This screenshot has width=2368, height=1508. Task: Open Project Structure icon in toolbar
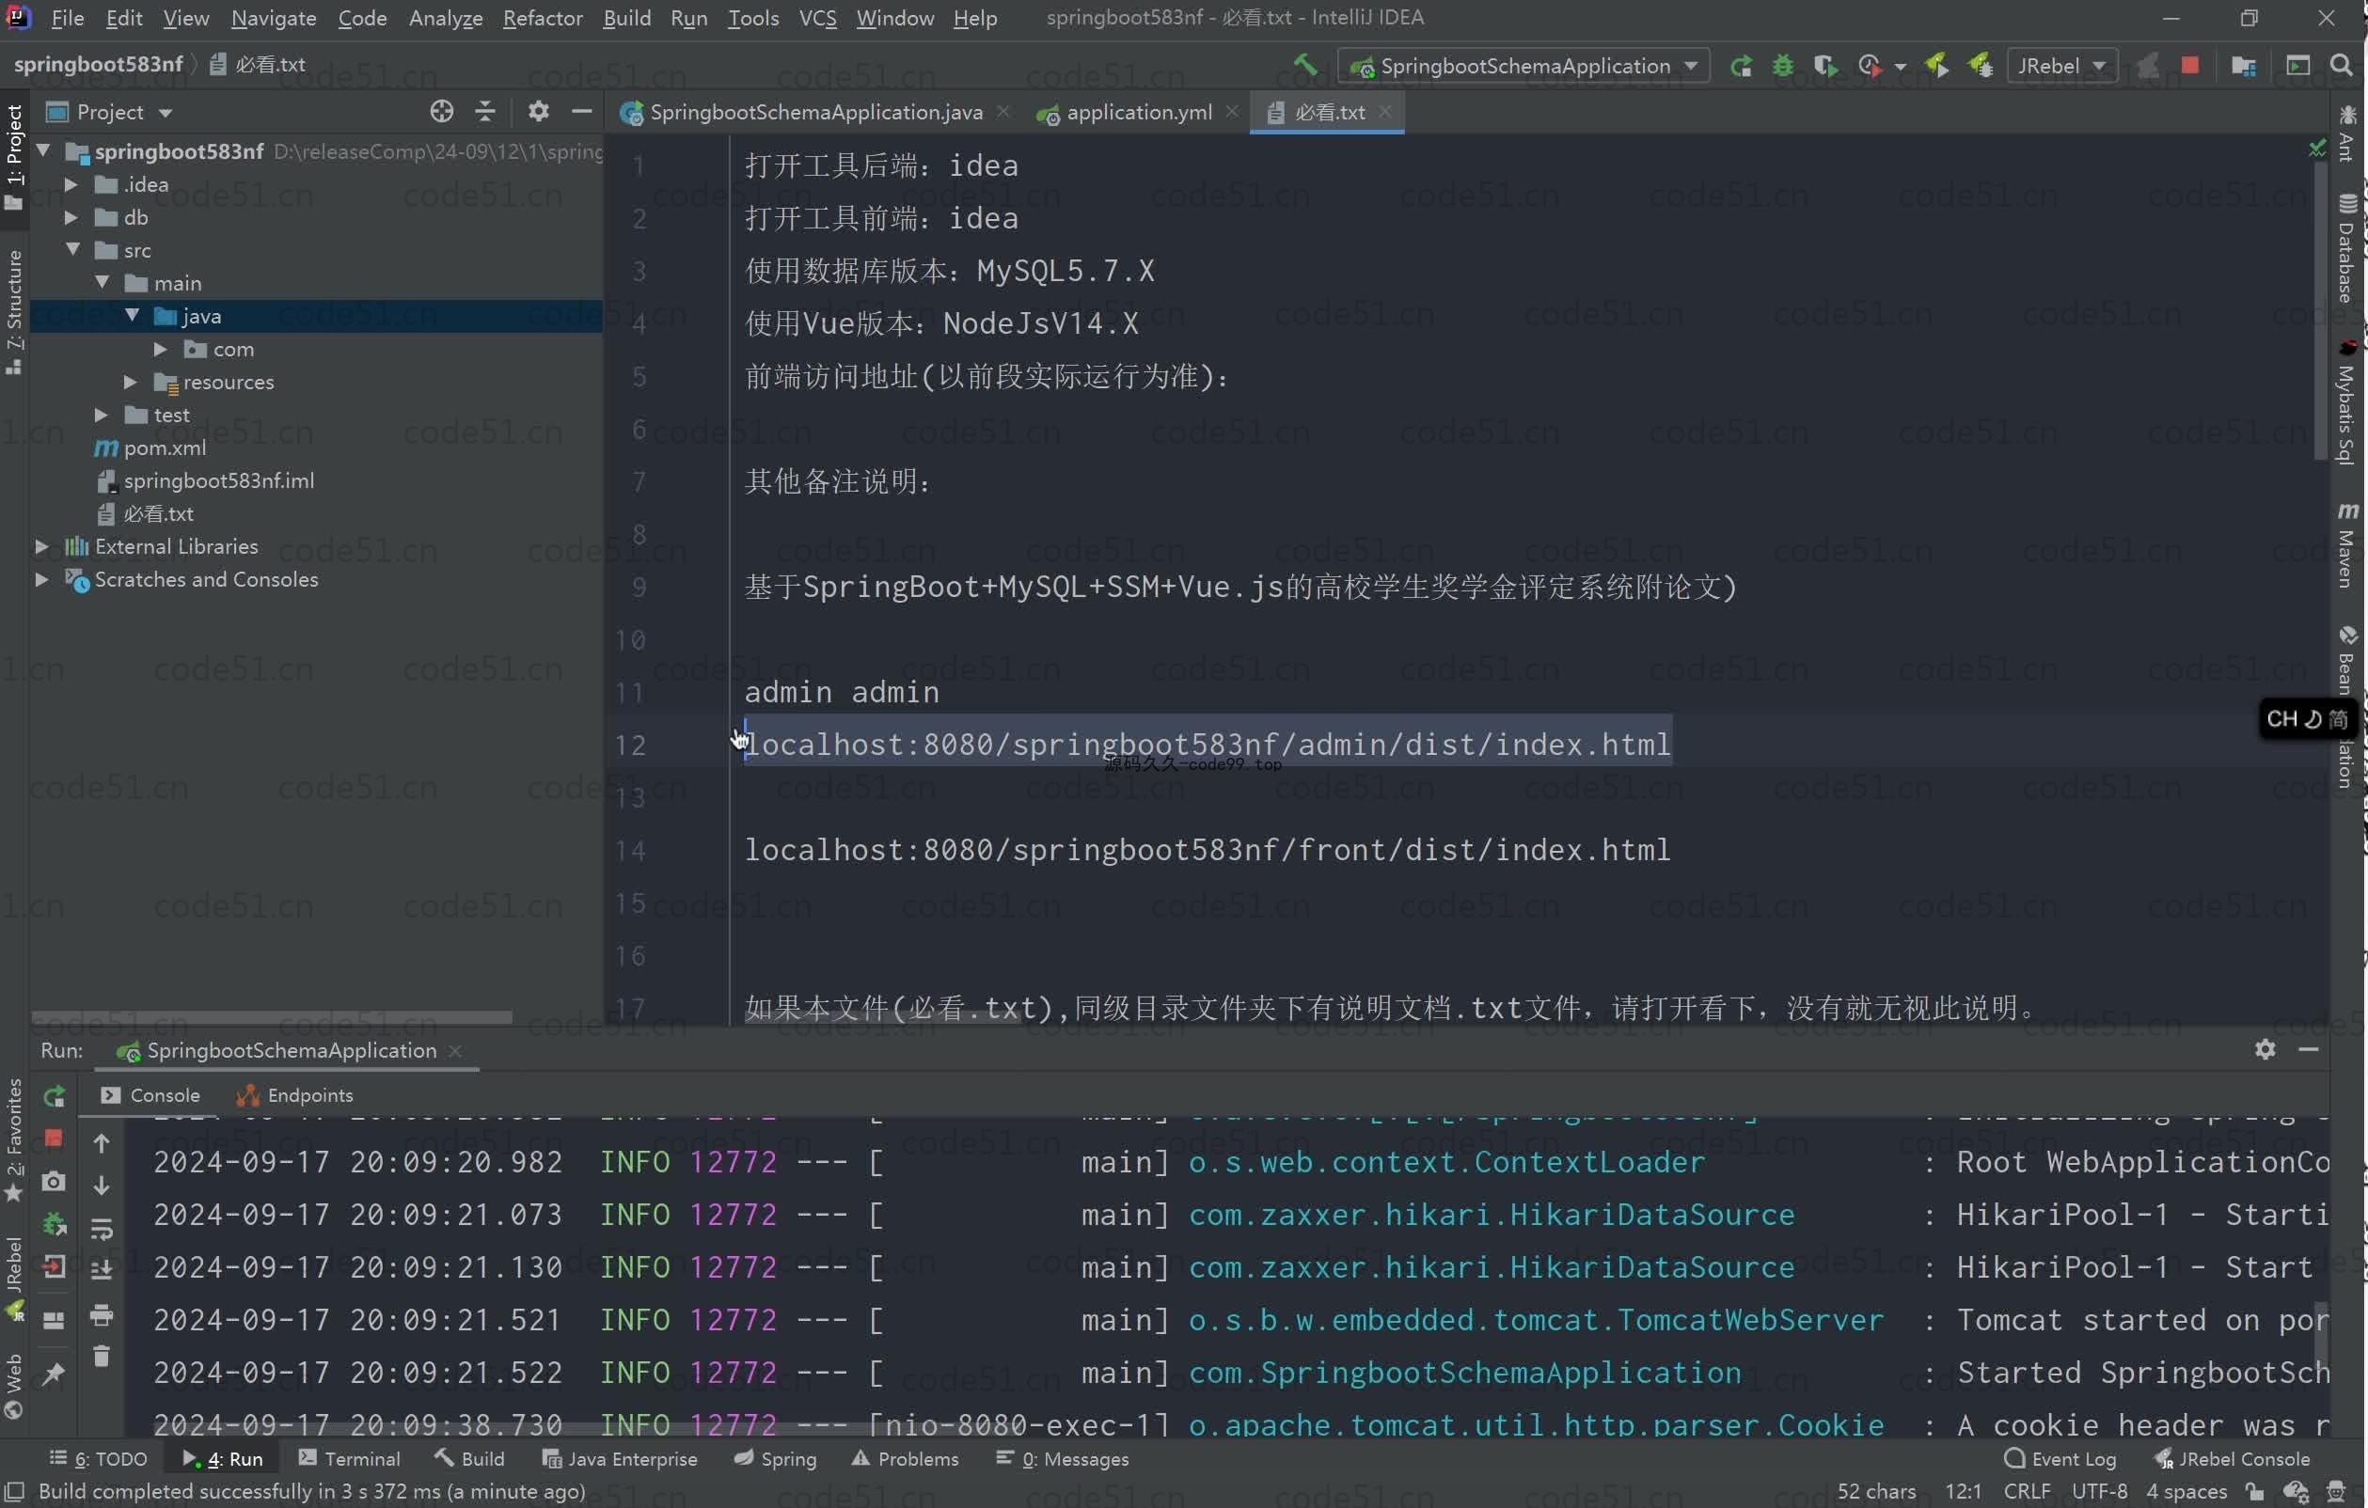click(x=2244, y=66)
